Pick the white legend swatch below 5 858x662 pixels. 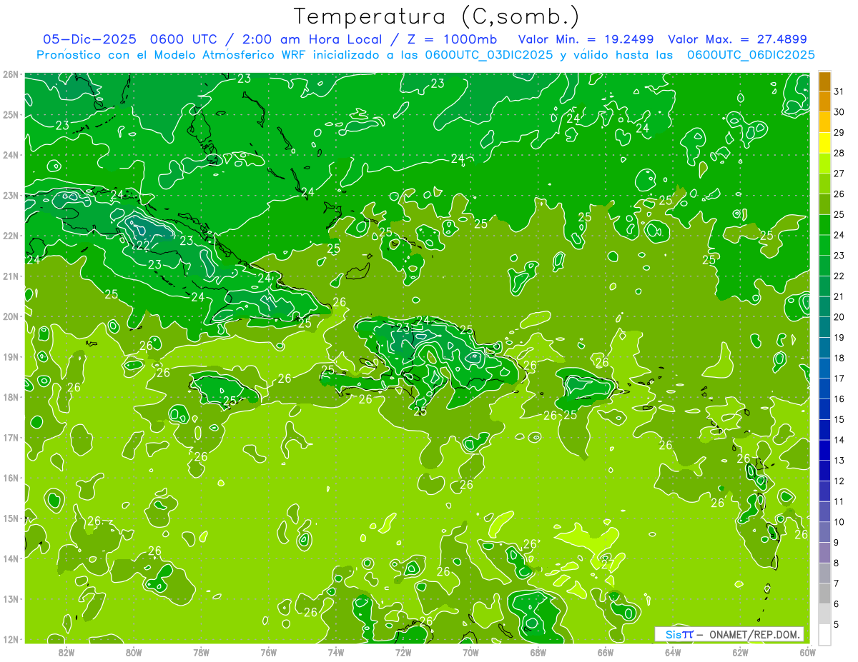point(824,634)
